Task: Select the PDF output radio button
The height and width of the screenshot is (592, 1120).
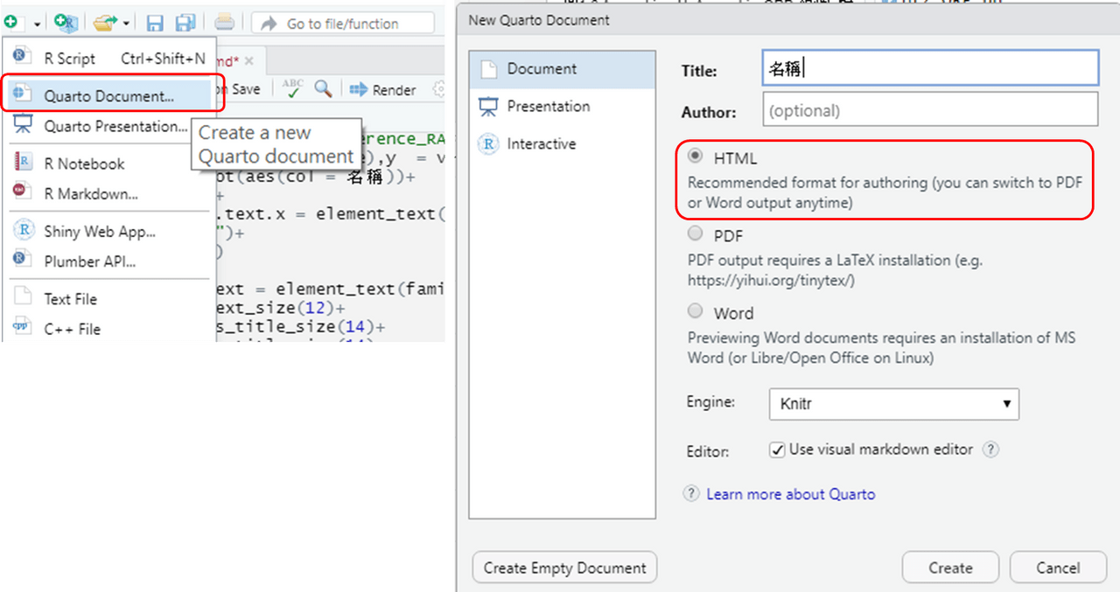Action: tap(696, 233)
